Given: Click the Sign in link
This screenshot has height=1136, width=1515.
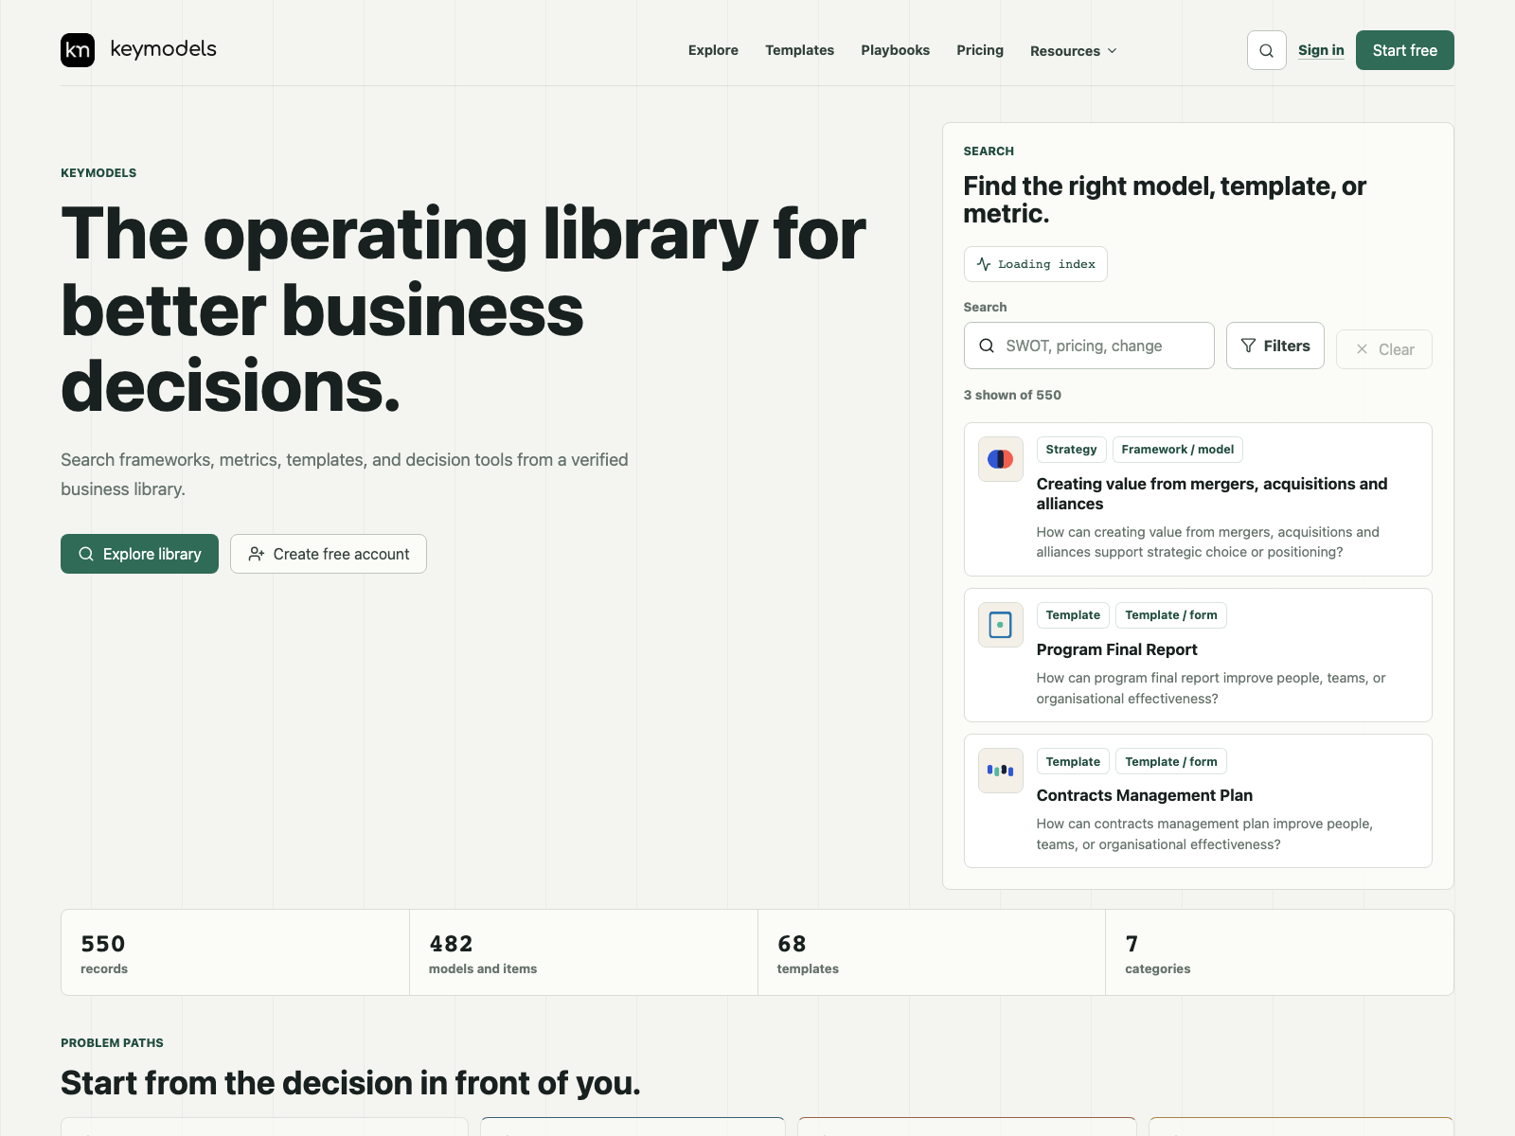Looking at the screenshot, I should [1321, 50].
